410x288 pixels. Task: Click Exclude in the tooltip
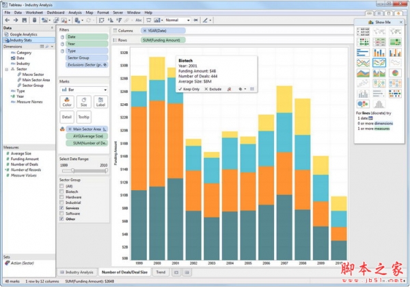click(213, 90)
